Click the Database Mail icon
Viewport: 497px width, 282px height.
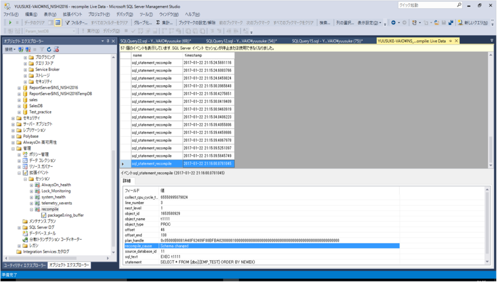click(25, 233)
